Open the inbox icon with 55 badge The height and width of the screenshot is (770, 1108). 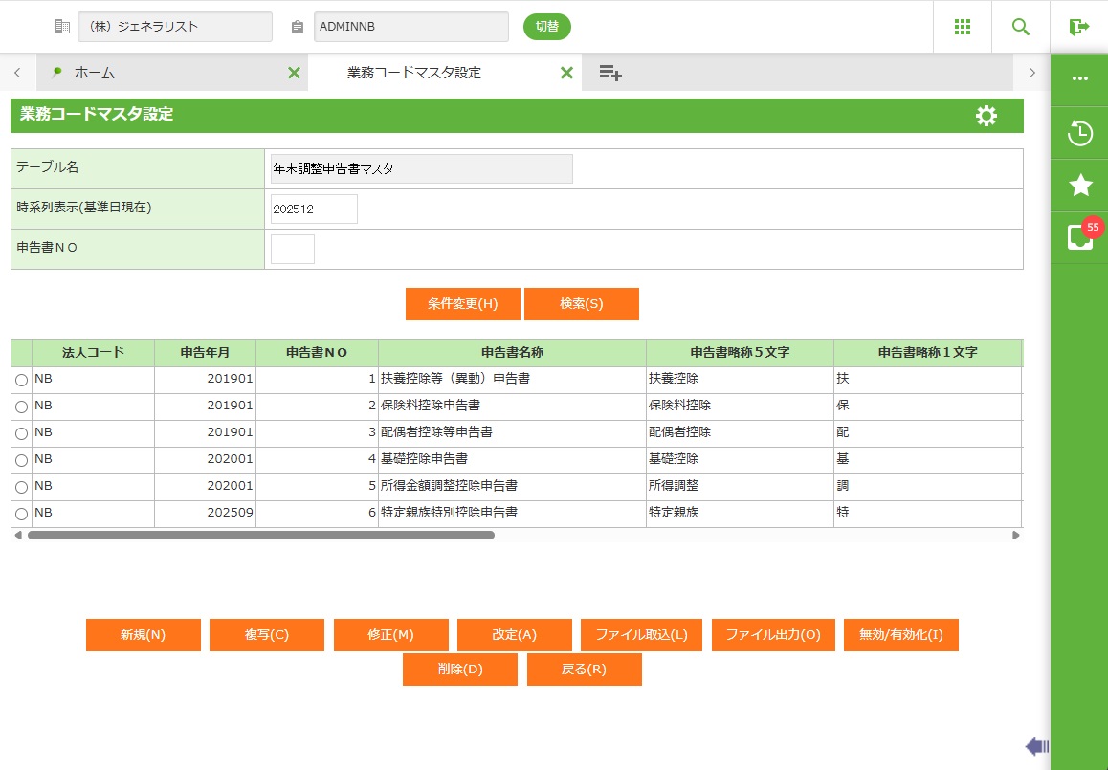click(x=1080, y=237)
